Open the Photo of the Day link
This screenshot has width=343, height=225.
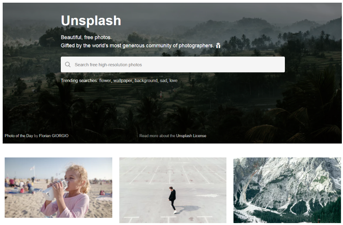(19, 136)
